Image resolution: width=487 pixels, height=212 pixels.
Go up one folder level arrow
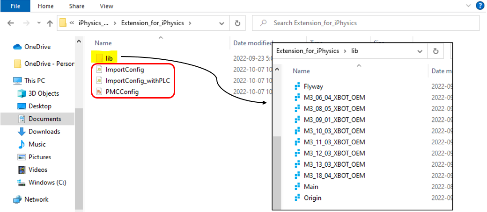click(50, 23)
